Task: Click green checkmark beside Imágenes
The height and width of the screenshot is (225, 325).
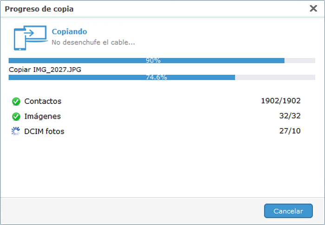Action: (x=16, y=116)
